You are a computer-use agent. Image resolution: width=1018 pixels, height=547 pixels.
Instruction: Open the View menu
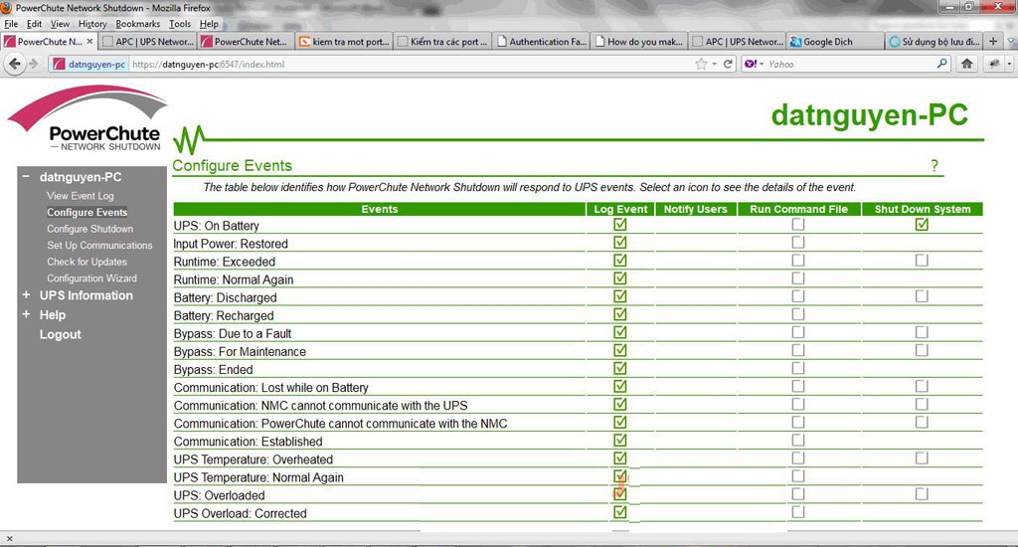click(x=60, y=24)
